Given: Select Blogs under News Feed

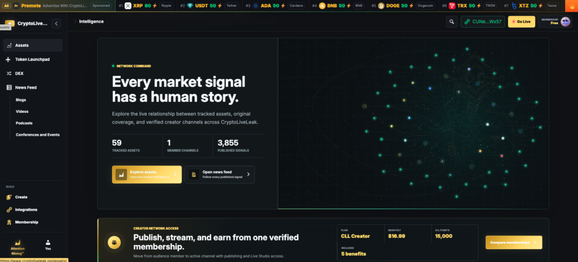Looking at the screenshot, I should [21, 99].
